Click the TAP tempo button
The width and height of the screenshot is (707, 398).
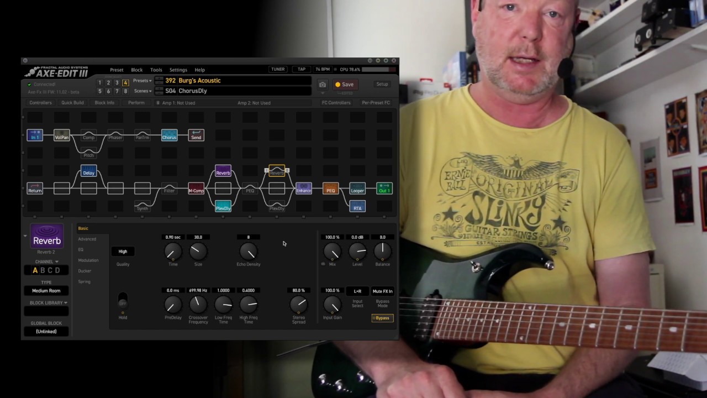(302, 69)
